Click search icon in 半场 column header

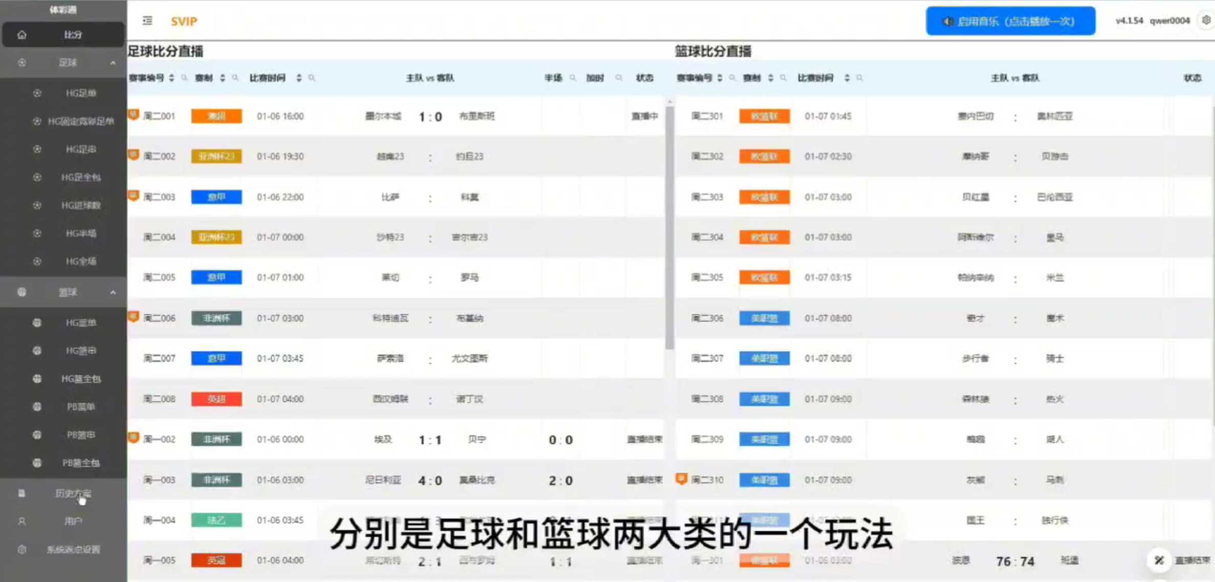point(573,78)
